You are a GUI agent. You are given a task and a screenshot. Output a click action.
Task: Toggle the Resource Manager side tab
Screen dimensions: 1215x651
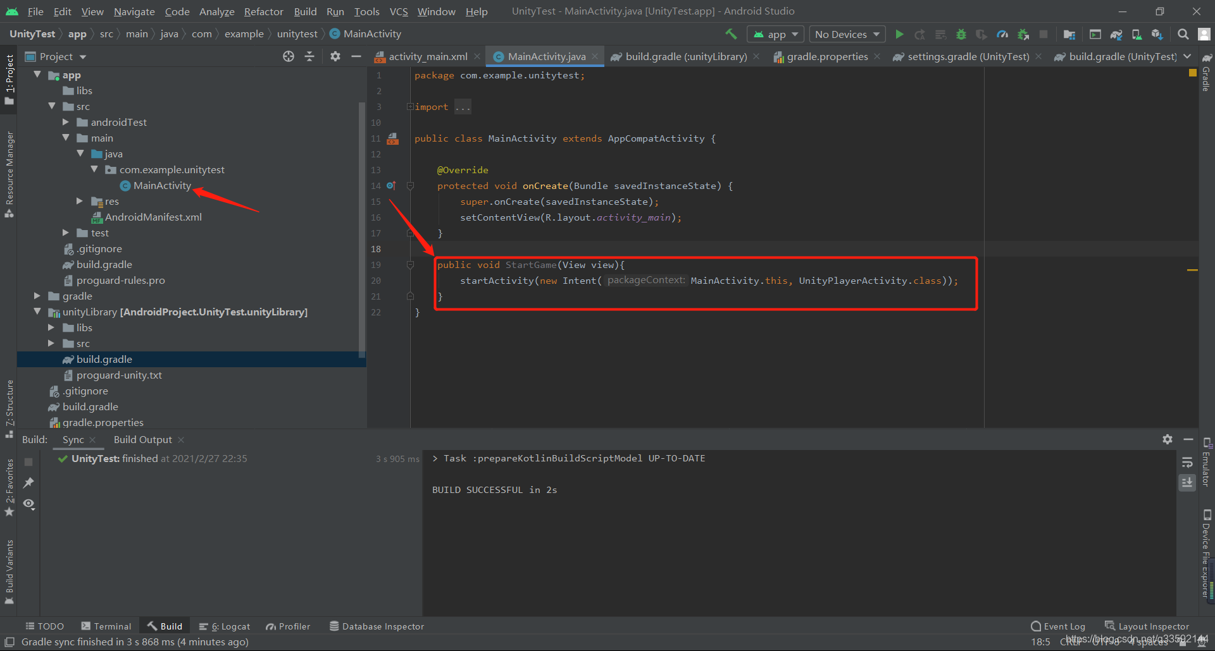pos(9,174)
